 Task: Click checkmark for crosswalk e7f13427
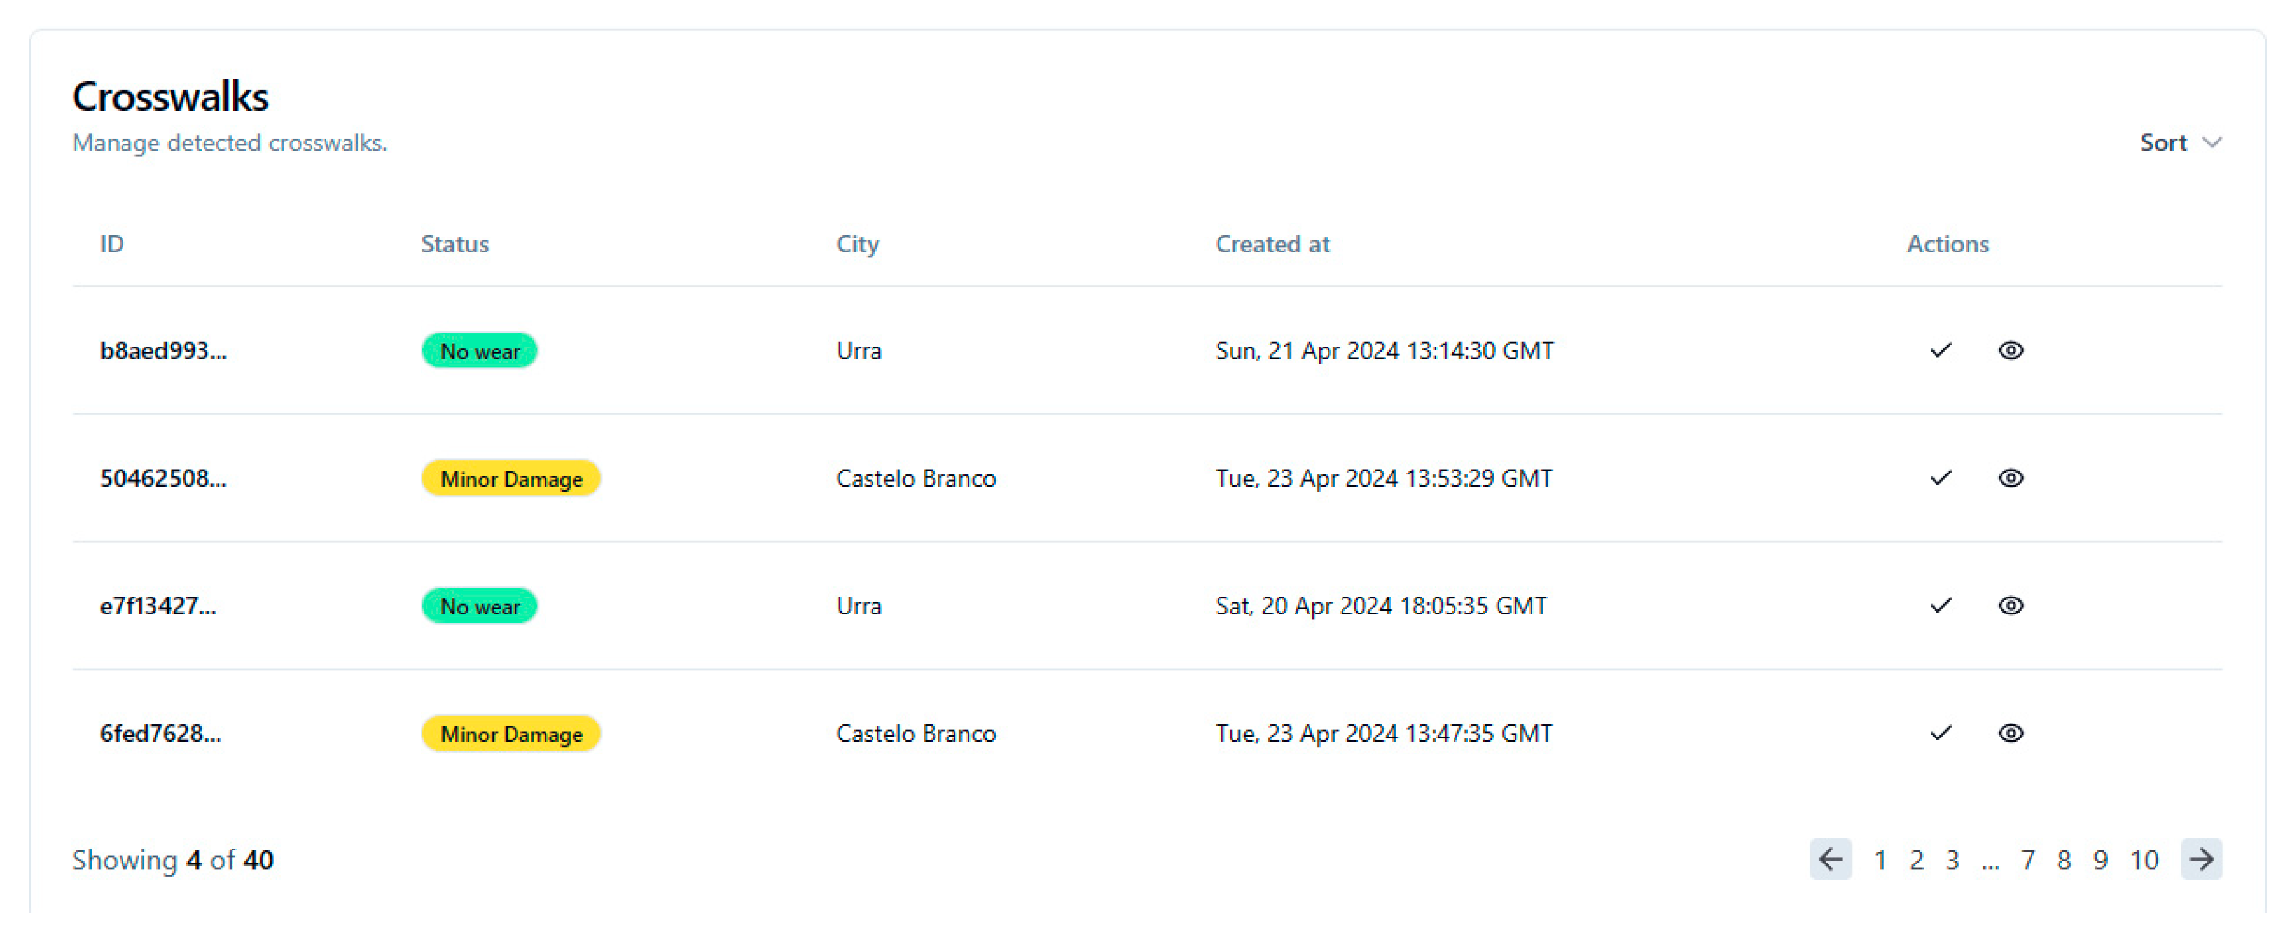[1940, 606]
